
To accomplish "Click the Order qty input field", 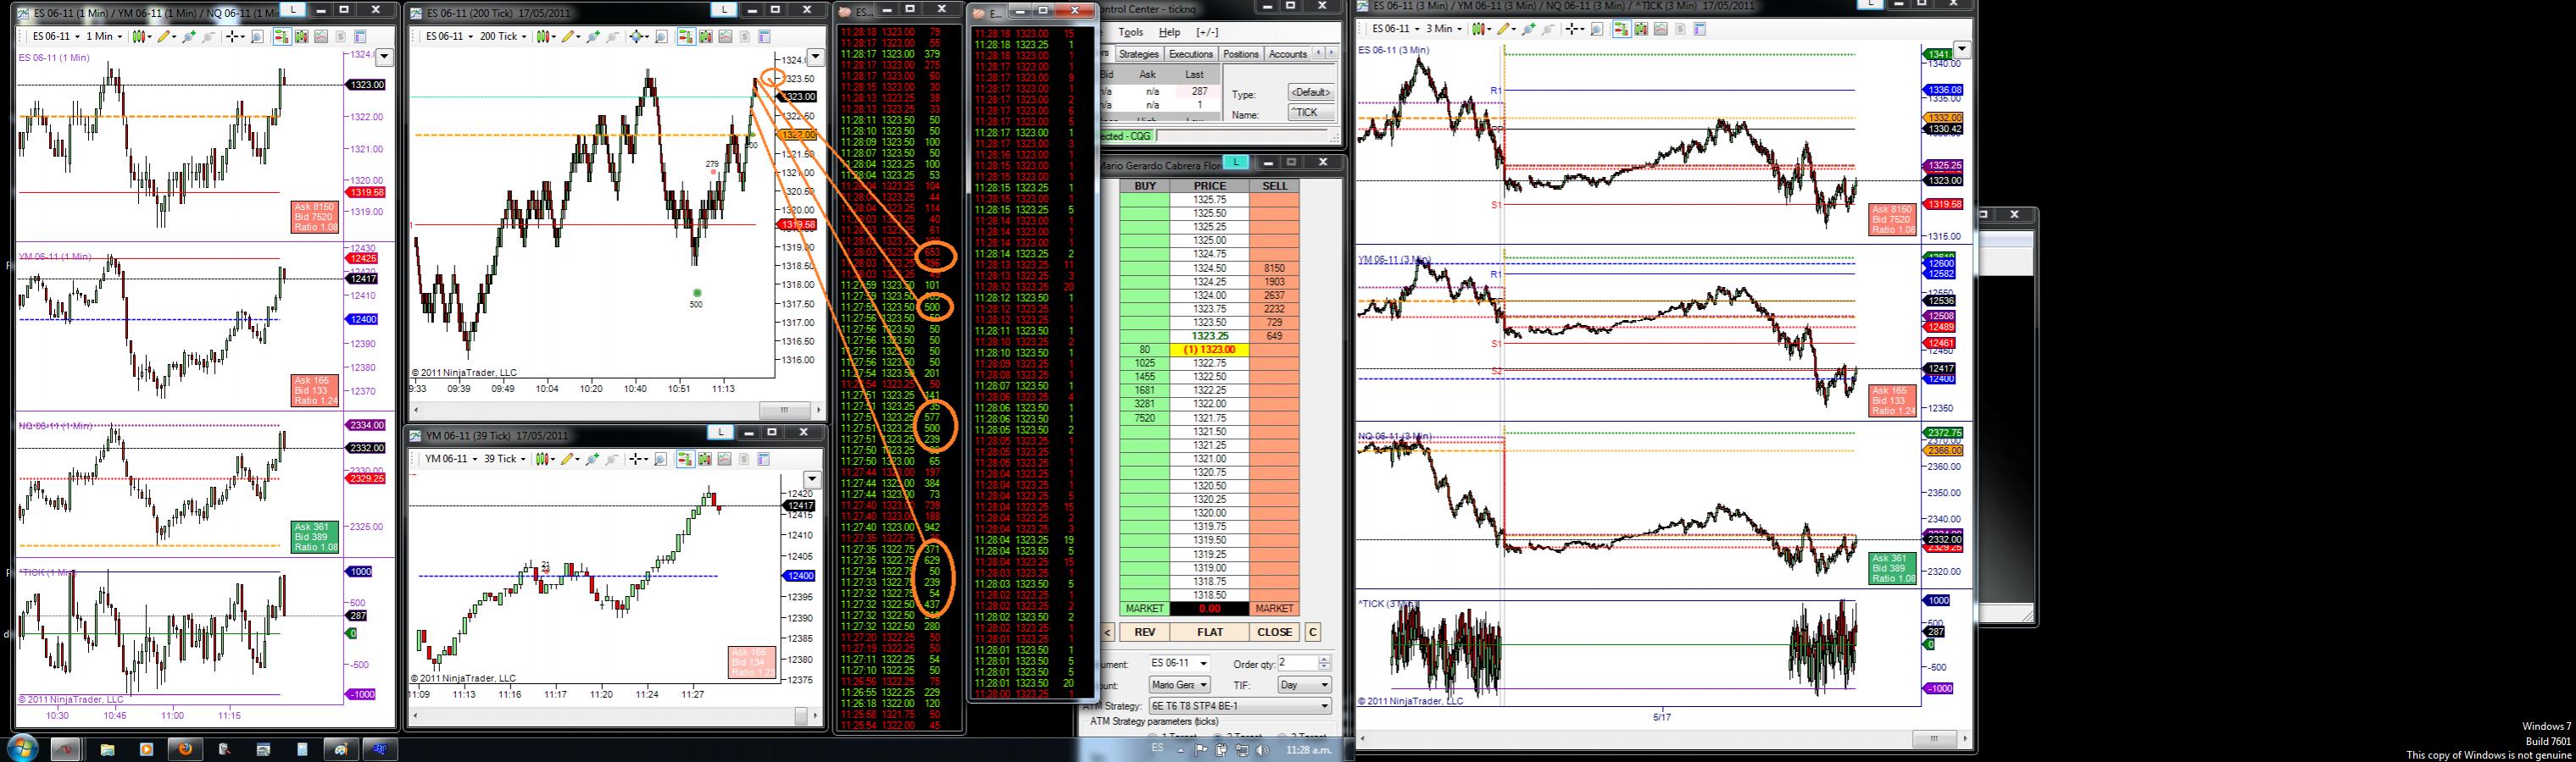I will [x=1297, y=663].
